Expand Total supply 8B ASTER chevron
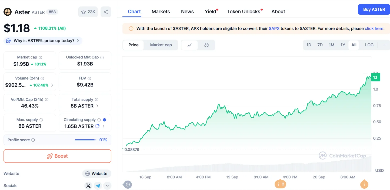 [97, 106]
